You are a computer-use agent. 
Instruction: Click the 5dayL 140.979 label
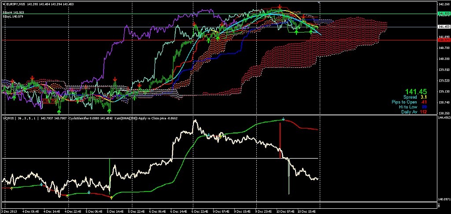click(13, 17)
